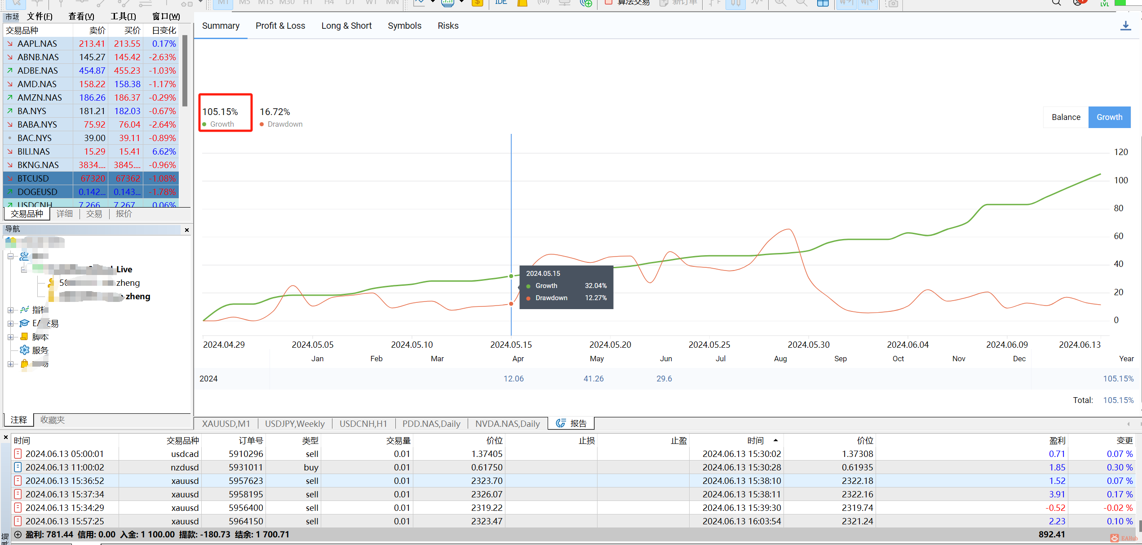Collapse the accounts tree node

10,256
